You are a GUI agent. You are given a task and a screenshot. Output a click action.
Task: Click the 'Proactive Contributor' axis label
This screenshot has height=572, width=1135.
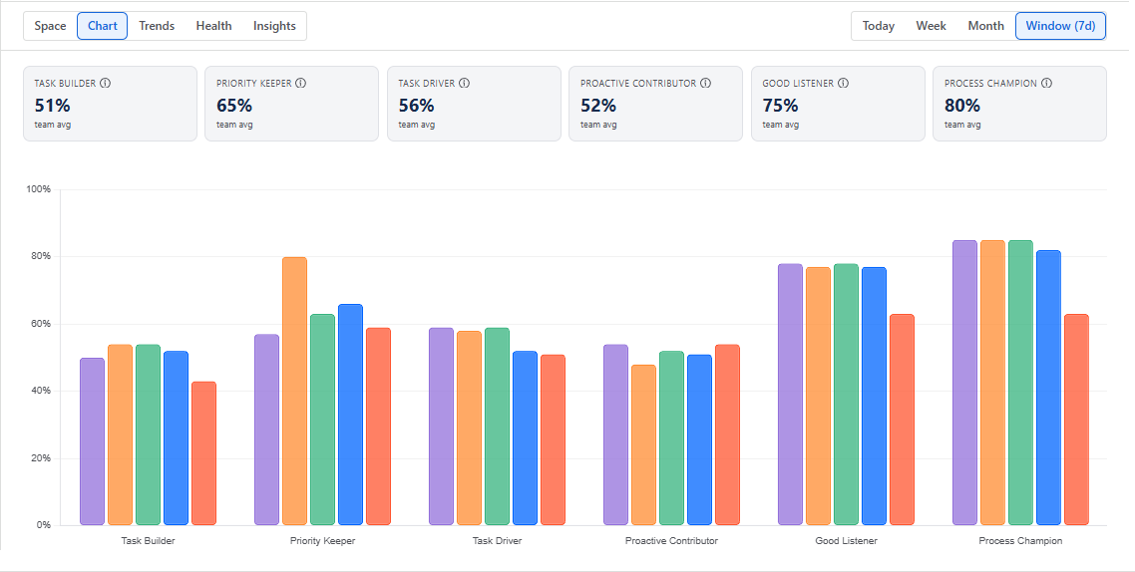coord(672,541)
